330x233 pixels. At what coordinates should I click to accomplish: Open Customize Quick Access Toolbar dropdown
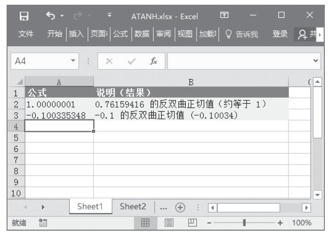pos(109,17)
